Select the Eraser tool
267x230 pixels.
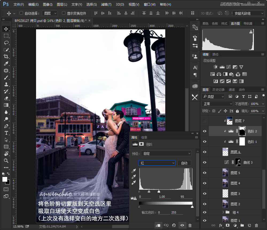tap(6, 98)
